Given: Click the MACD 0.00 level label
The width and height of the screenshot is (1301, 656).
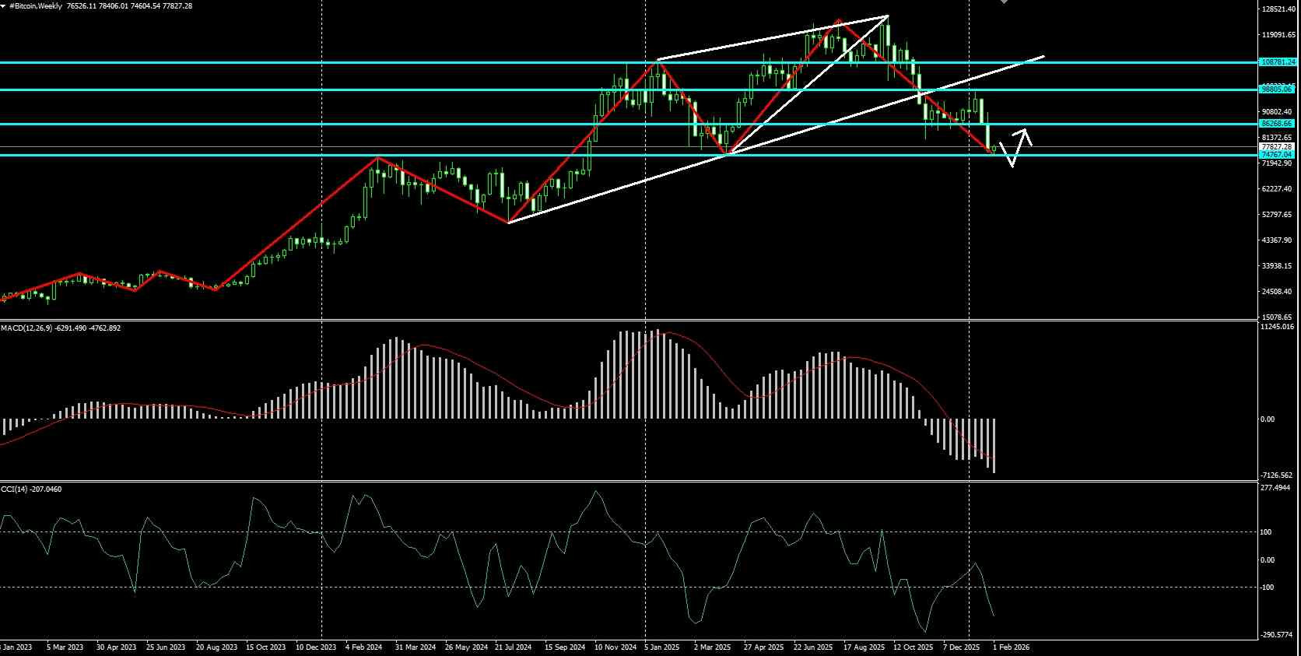Looking at the screenshot, I should pyautogui.click(x=1268, y=419).
